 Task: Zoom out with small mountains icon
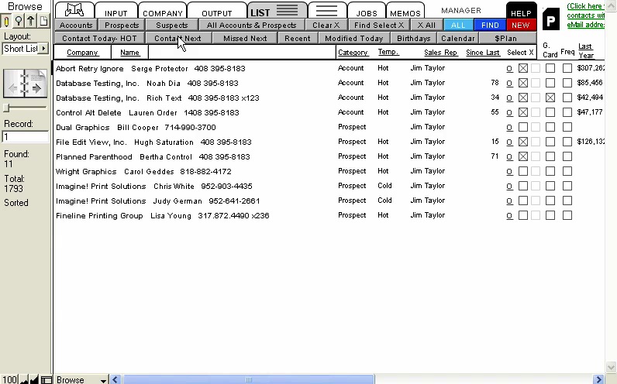[24, 379]
